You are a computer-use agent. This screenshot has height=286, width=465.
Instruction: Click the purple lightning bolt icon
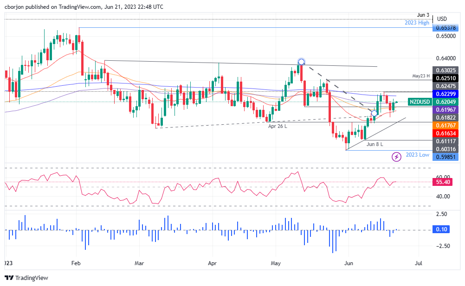click(x=397, y=157)
